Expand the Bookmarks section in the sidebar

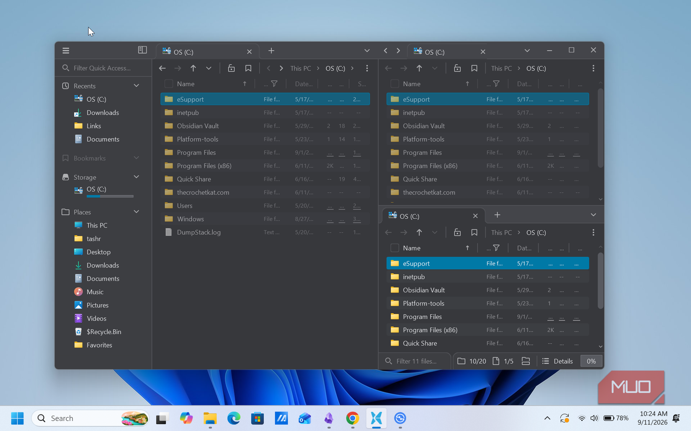pos(137,158)
